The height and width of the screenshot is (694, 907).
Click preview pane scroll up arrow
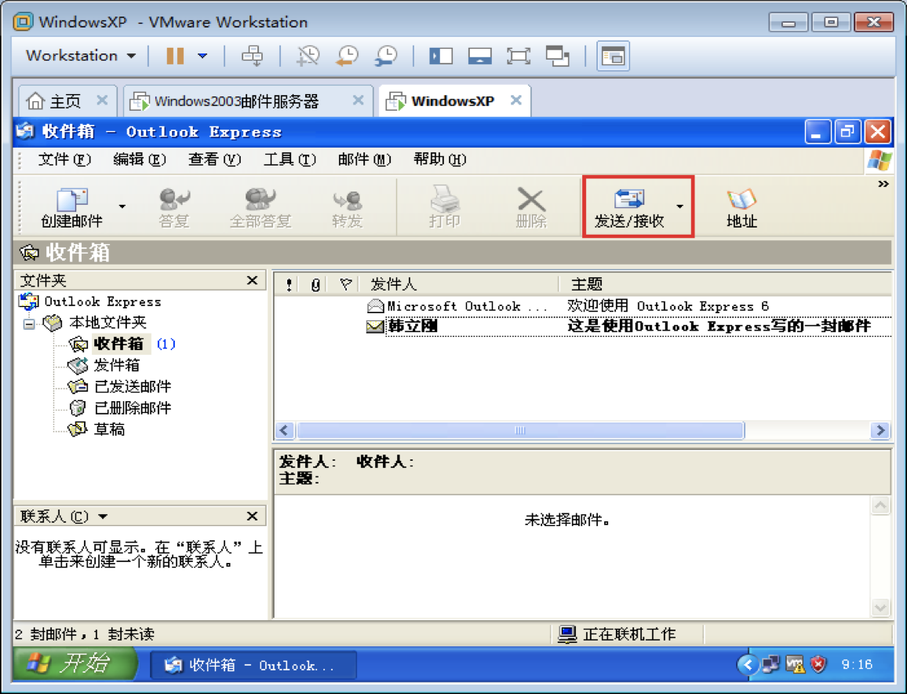880,506
